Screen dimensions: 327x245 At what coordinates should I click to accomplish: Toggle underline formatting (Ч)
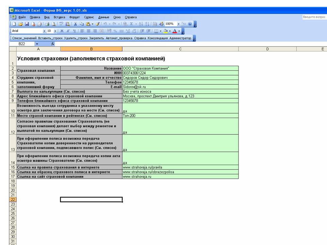(74, 31)
